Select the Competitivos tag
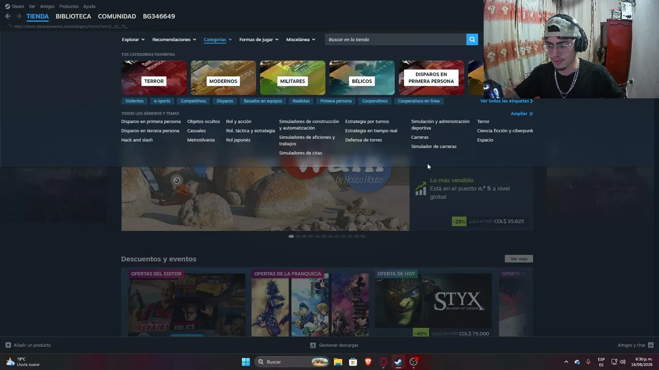The height and width of the screenshot is (370, 659). point(194,101)
